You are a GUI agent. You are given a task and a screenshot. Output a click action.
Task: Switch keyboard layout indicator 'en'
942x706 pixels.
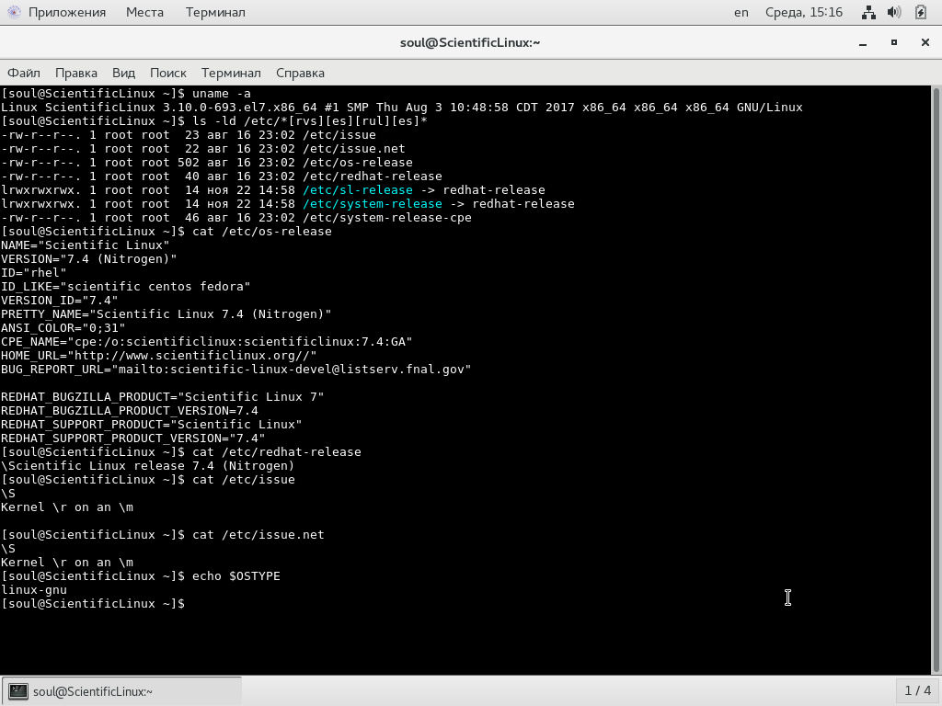point(741,12)
